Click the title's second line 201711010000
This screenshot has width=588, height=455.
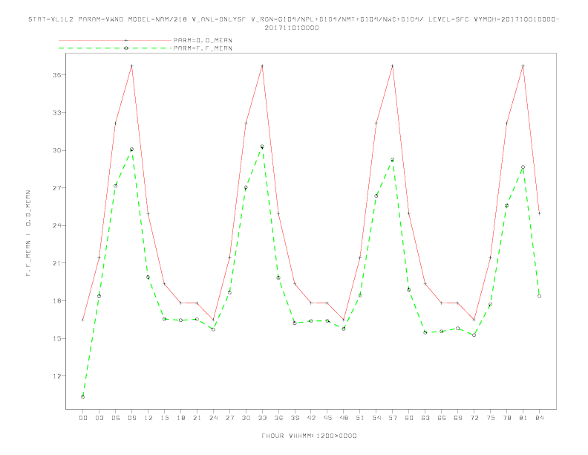pos(292,28)
